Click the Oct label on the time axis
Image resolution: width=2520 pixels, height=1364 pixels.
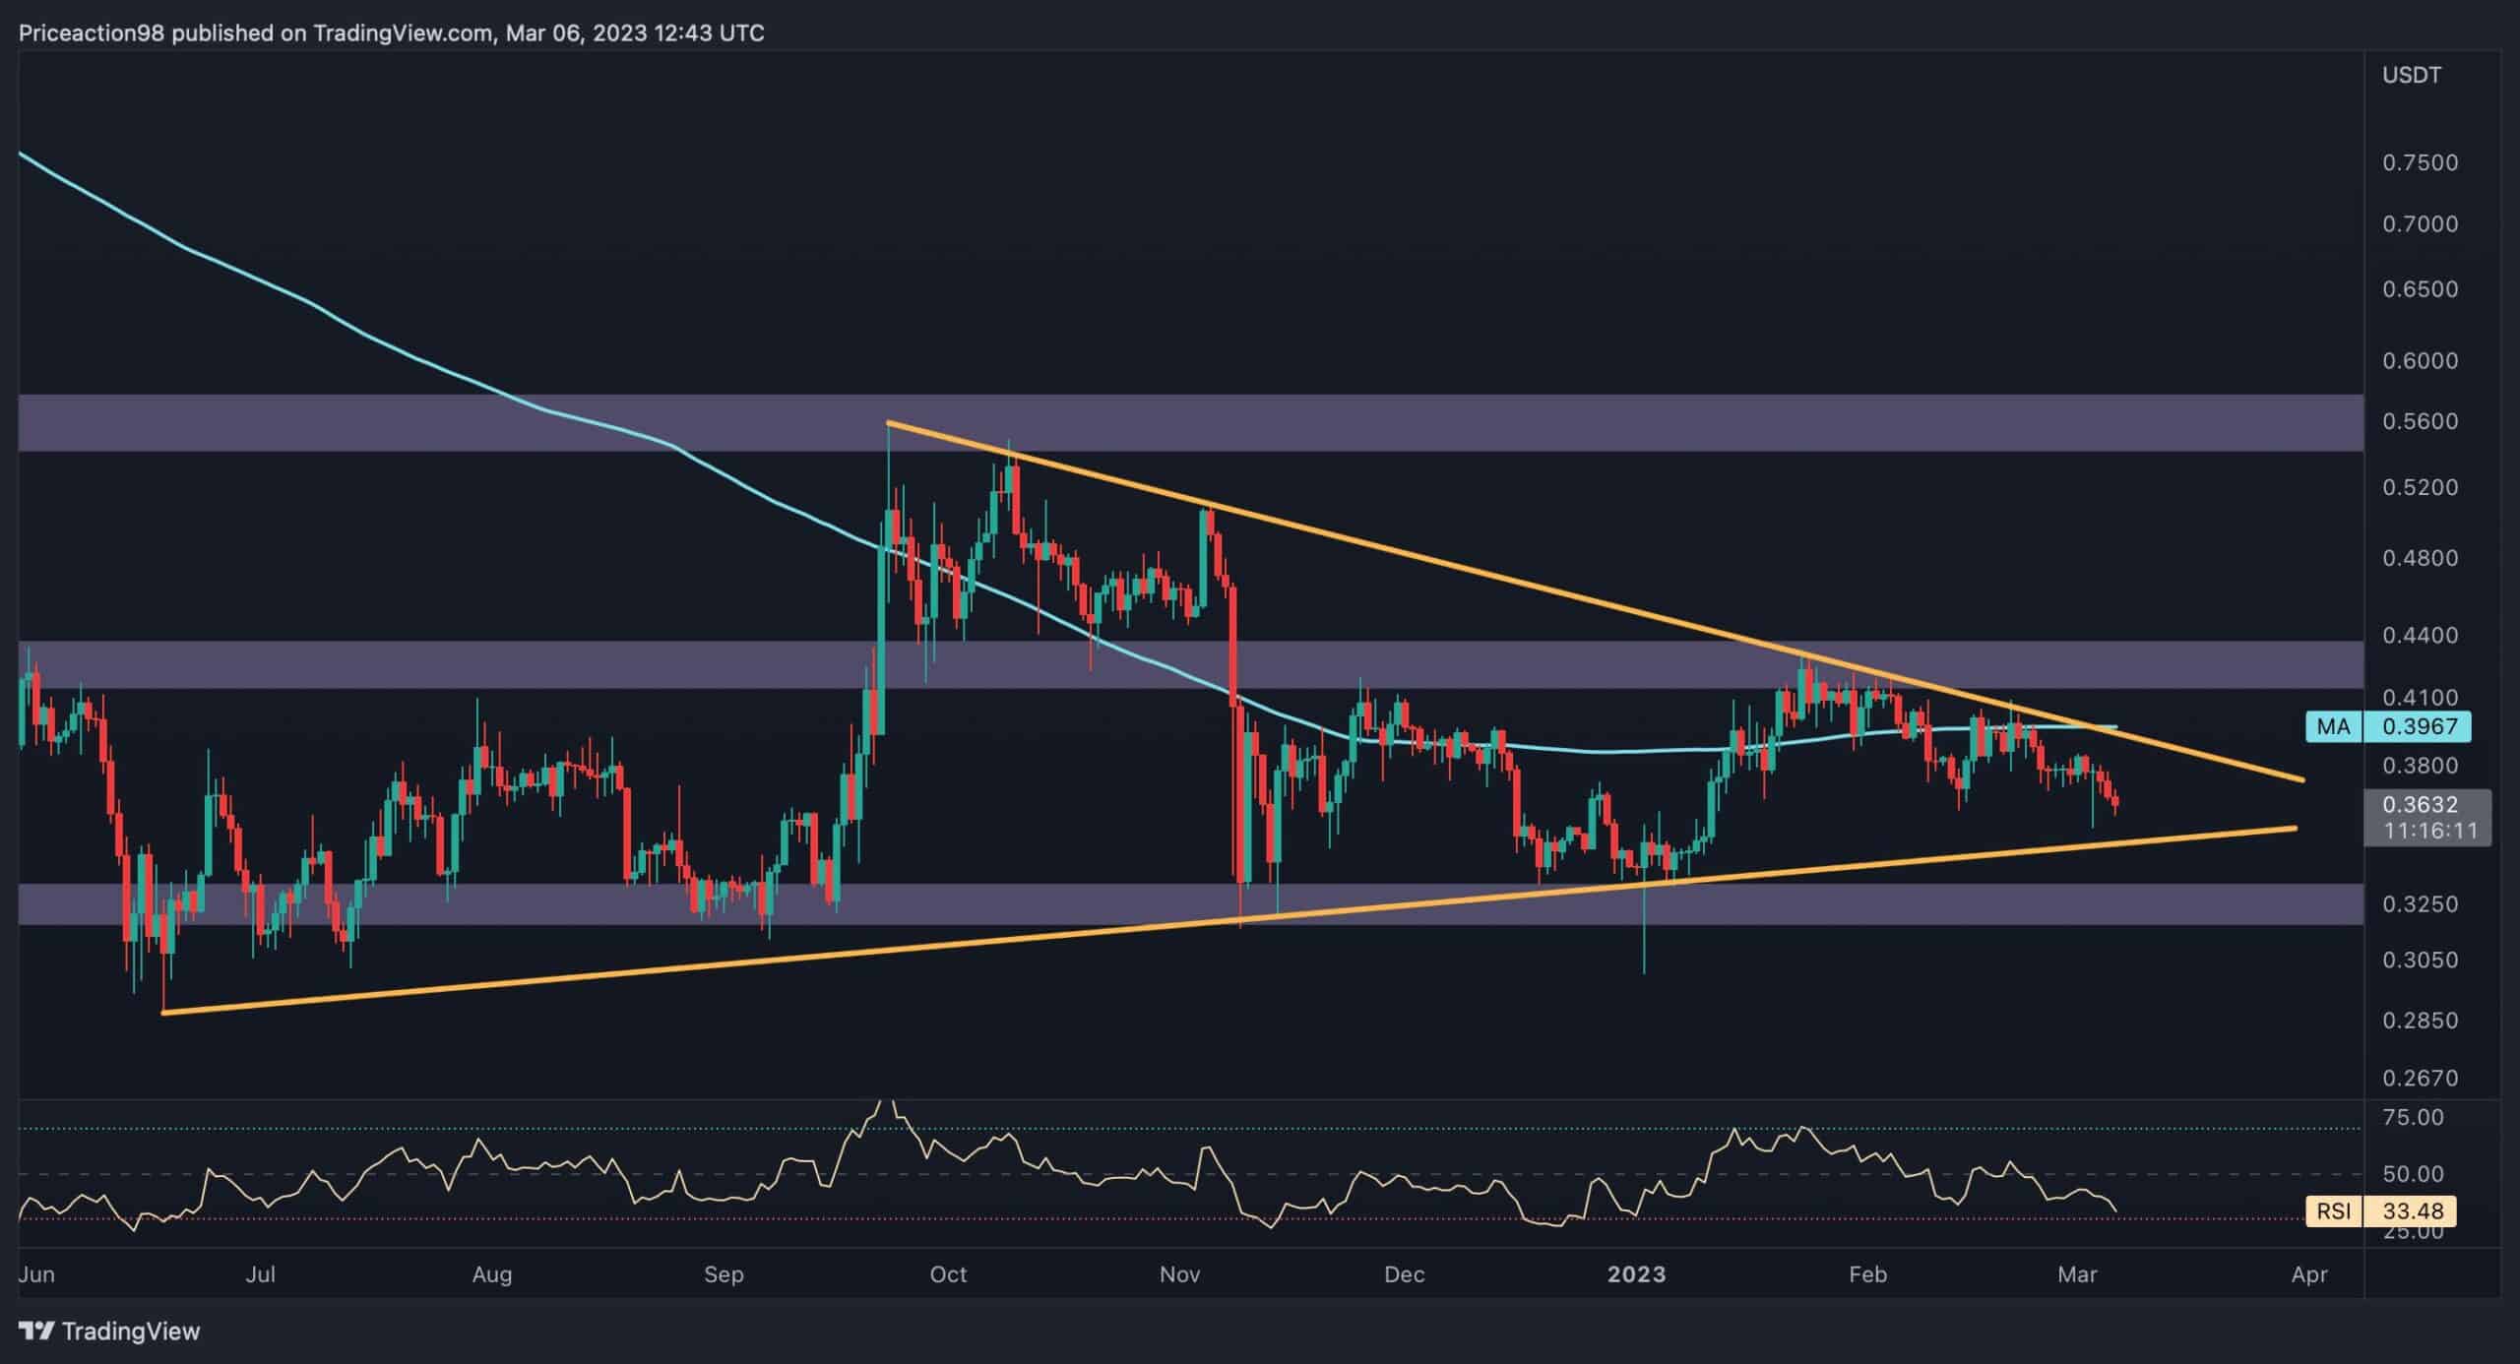[x=950, y=1273]
